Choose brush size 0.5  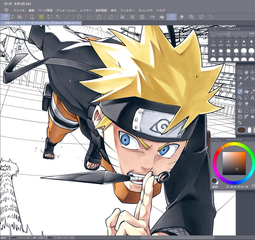click(221, 43)
